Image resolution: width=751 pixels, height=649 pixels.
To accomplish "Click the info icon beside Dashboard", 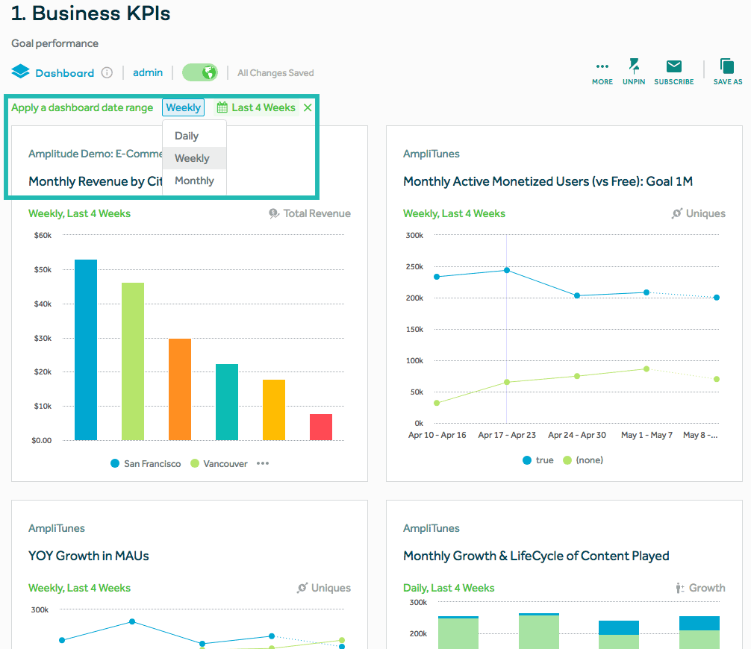I will (x=107, y=72).
